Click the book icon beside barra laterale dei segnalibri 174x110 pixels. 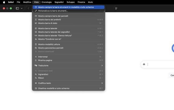pos(36,32)
